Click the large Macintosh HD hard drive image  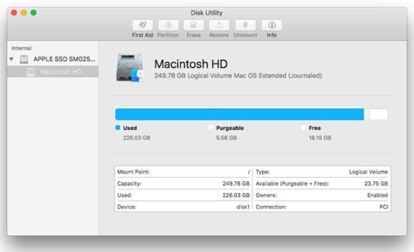[130, 67]
